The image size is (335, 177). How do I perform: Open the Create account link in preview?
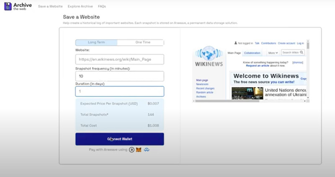(x=286, y=43)
